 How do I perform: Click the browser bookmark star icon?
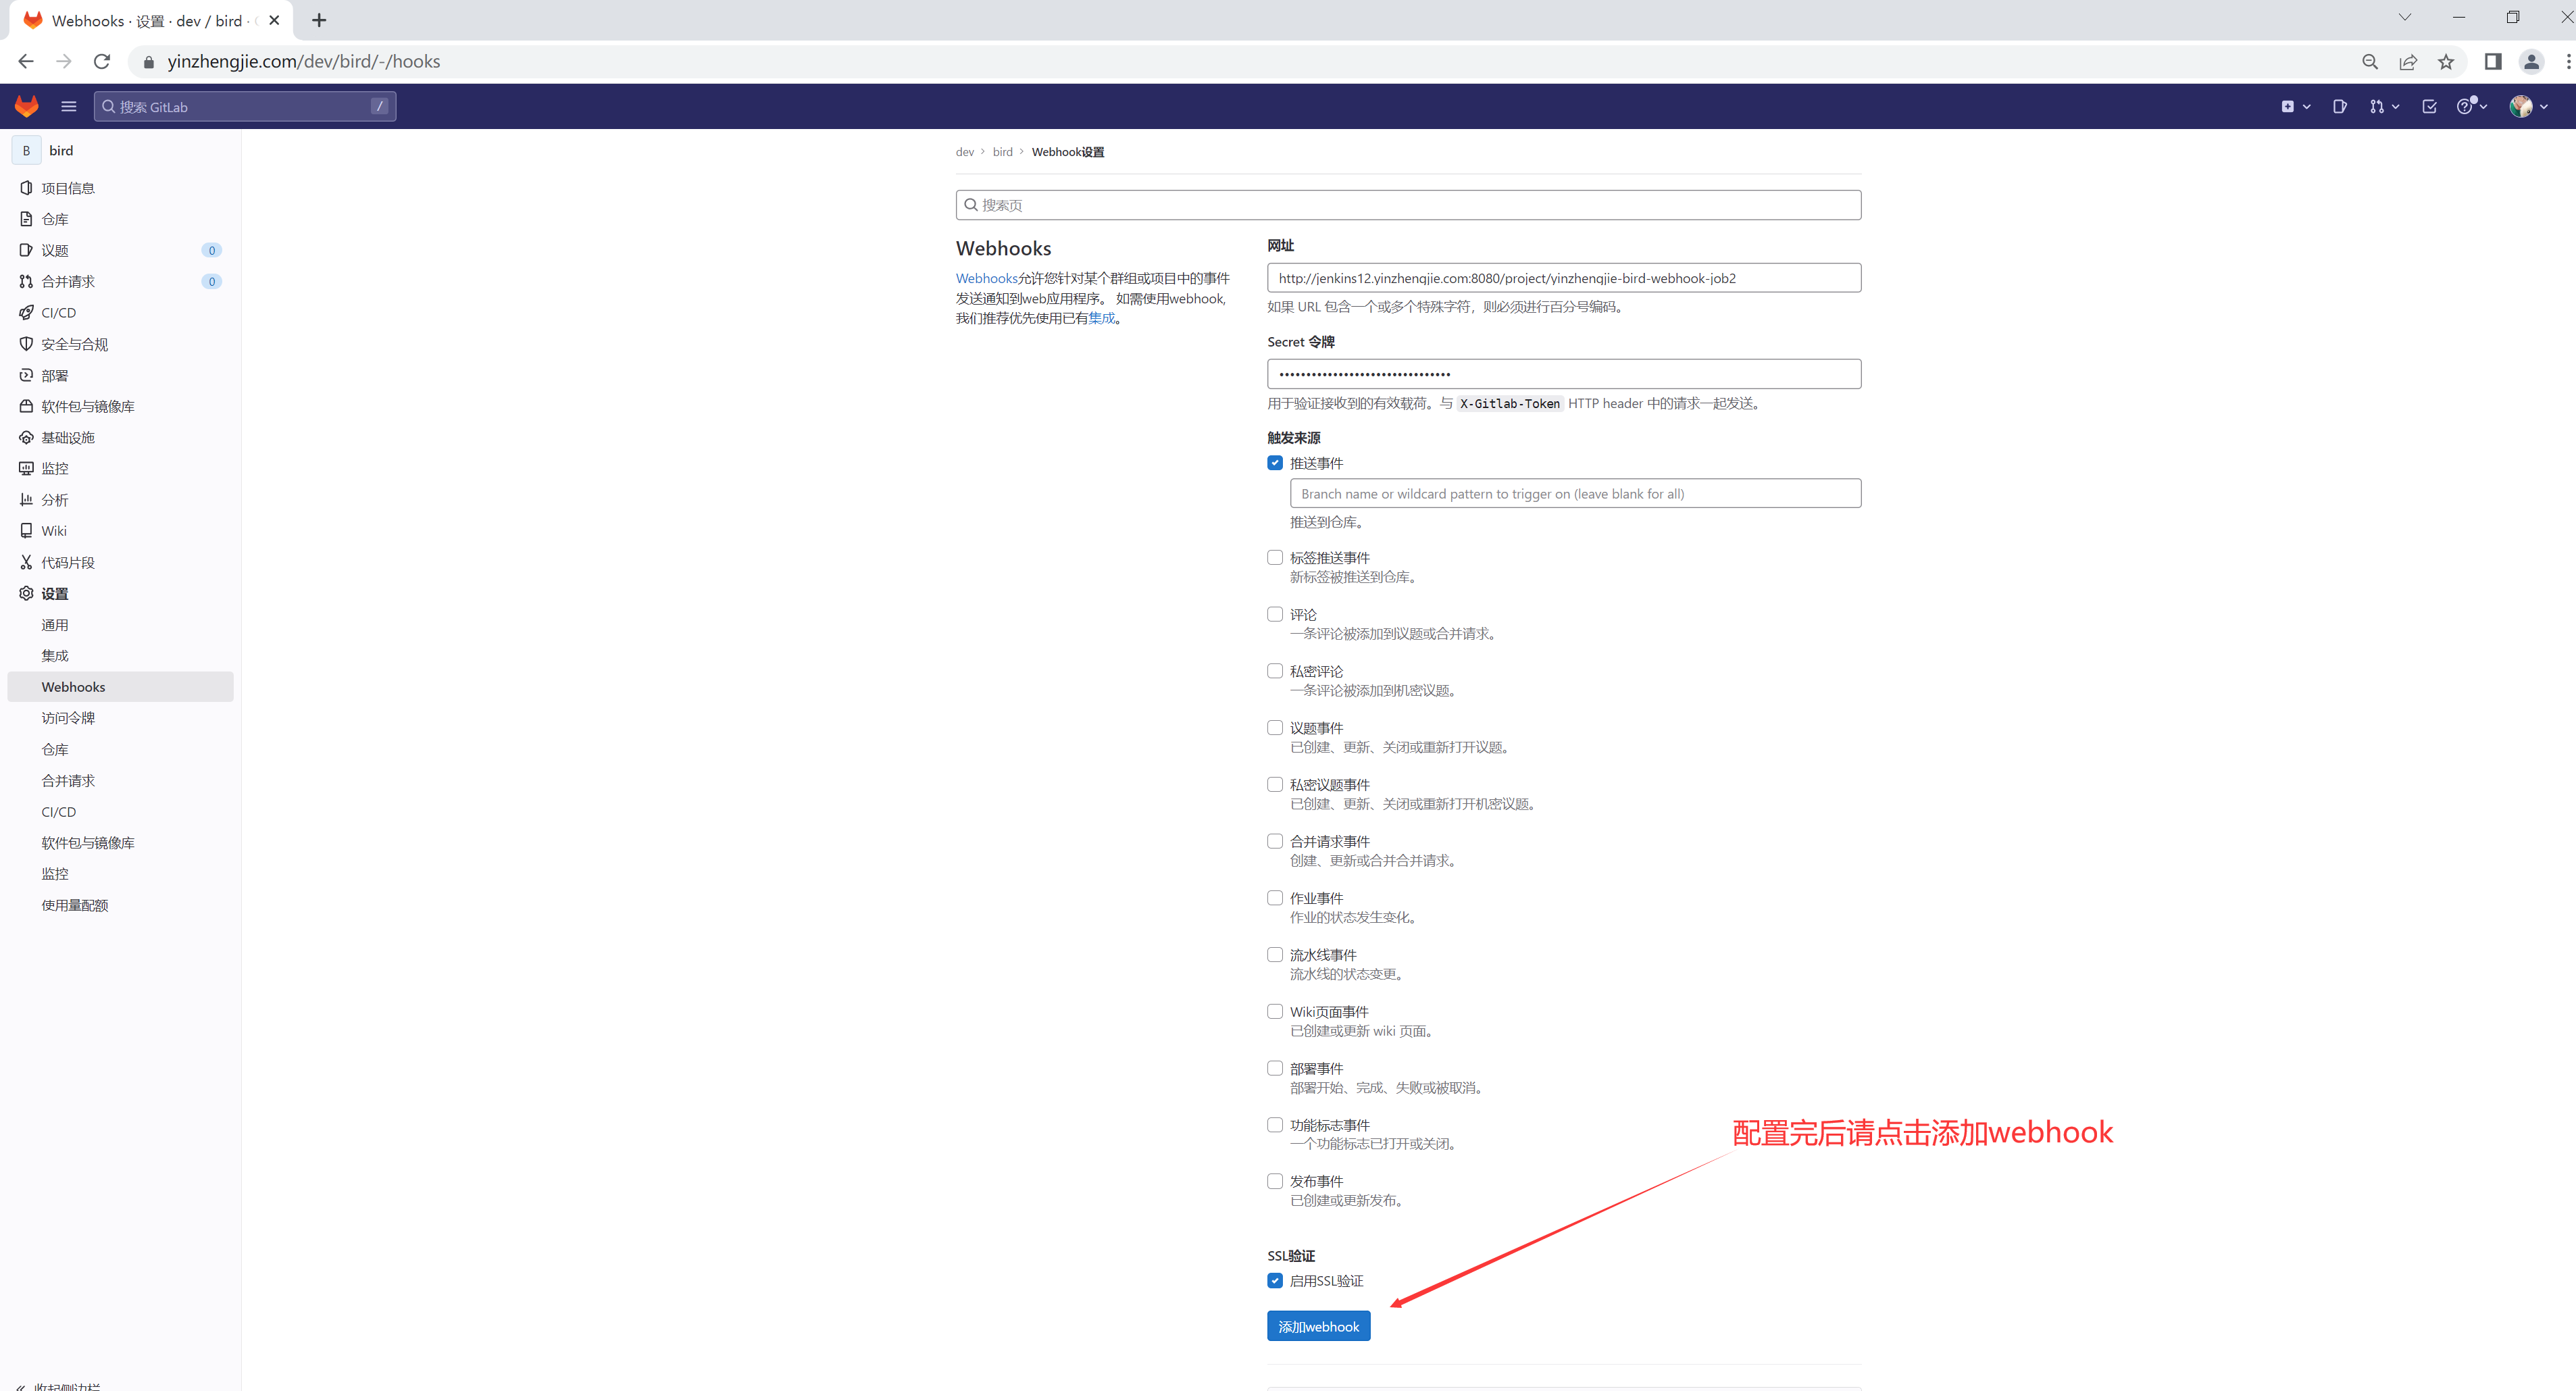point(2446,62)
